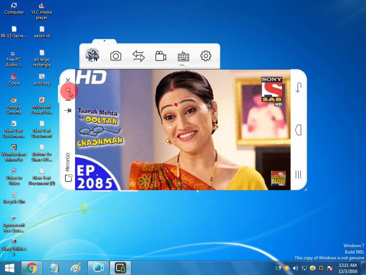Click the MirrorGo icon in the system tray

[321, 268]
